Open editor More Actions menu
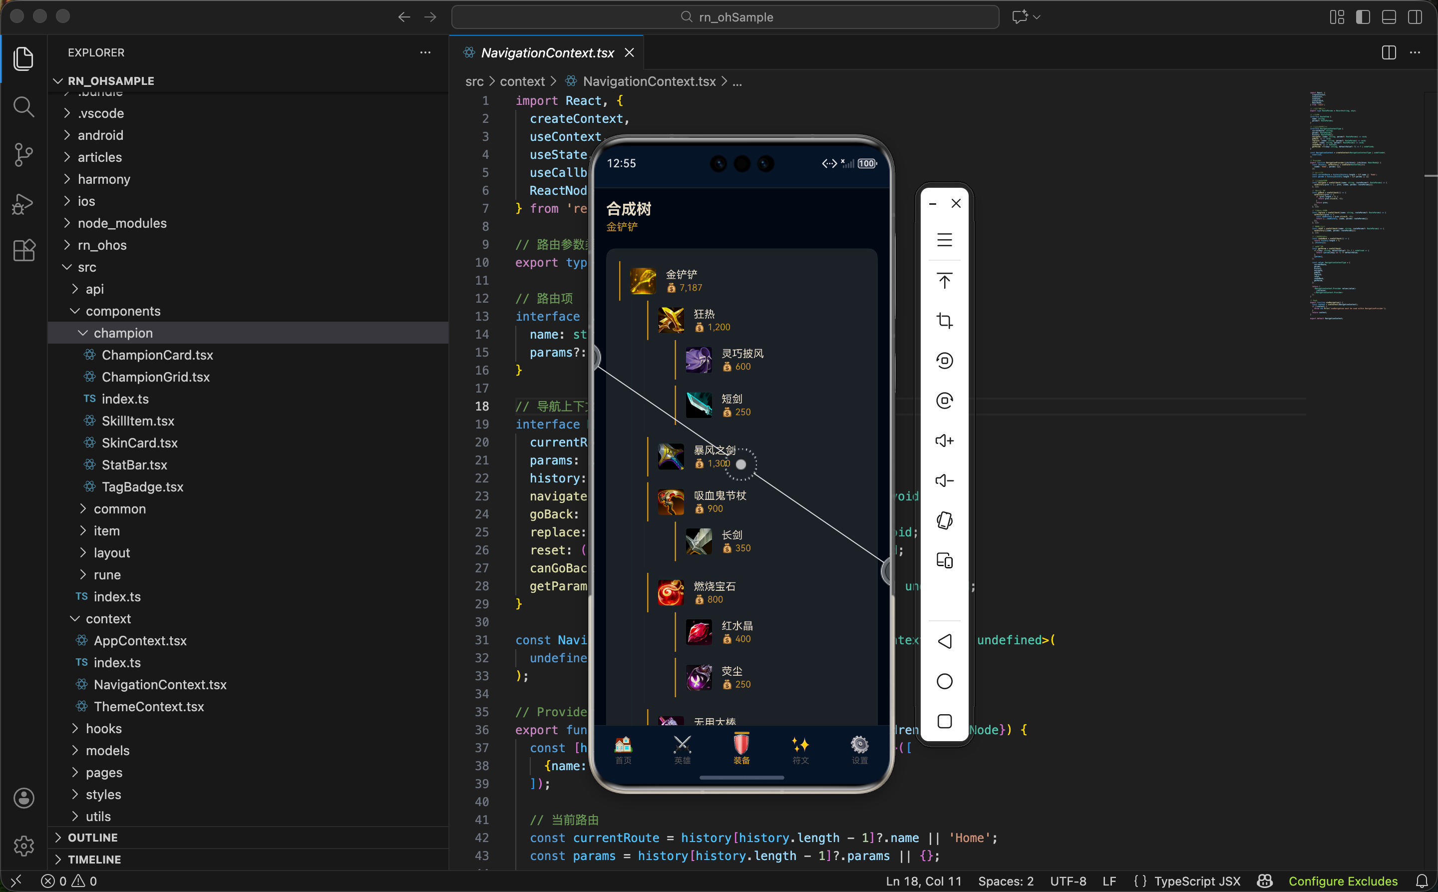1438x892 pixels. coord(1415,52)
